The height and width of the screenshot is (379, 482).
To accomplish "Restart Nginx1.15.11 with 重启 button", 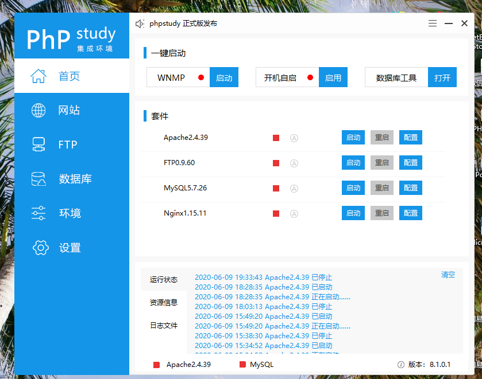I will pos(382,213).
